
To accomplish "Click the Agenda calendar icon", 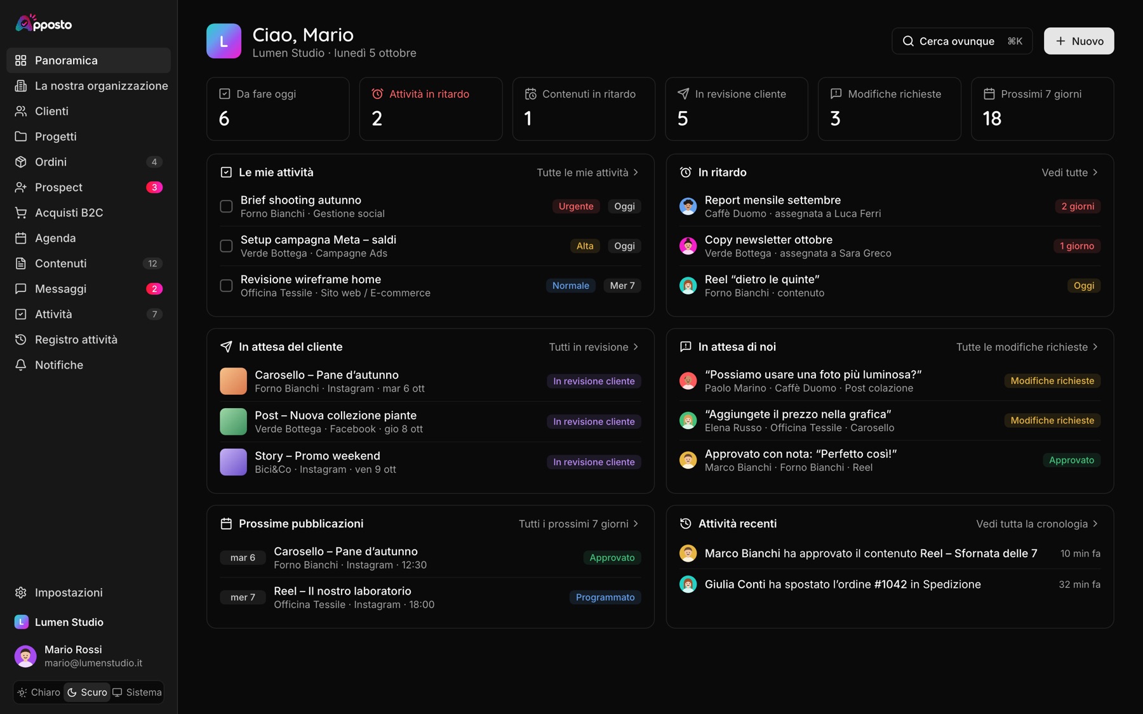I will [x=21, y=238].
